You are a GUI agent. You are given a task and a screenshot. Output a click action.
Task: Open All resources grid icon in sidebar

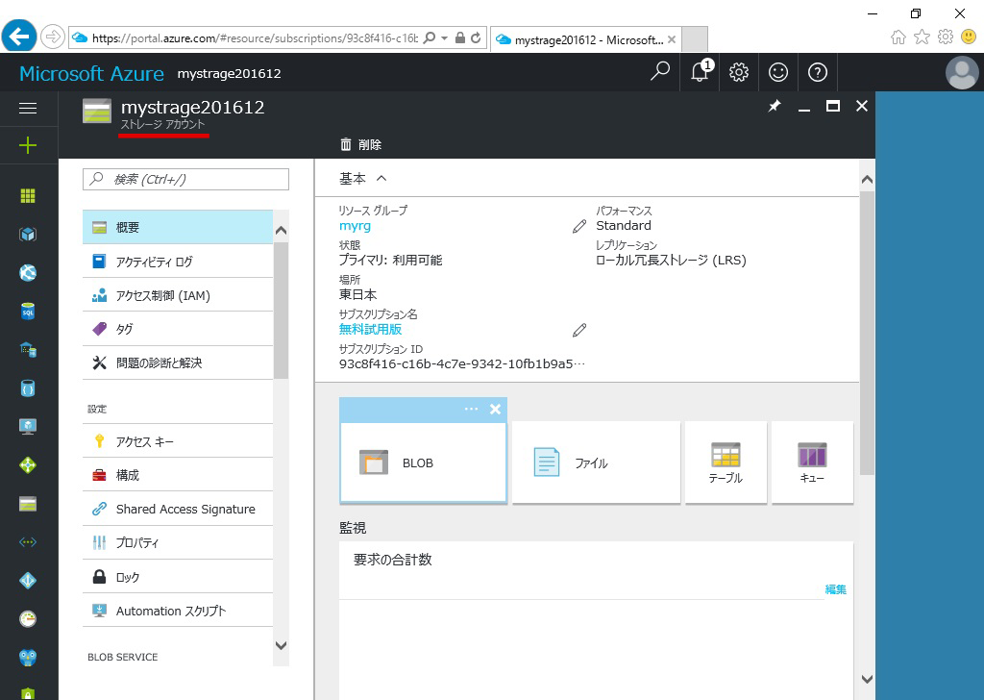[28, 196]
